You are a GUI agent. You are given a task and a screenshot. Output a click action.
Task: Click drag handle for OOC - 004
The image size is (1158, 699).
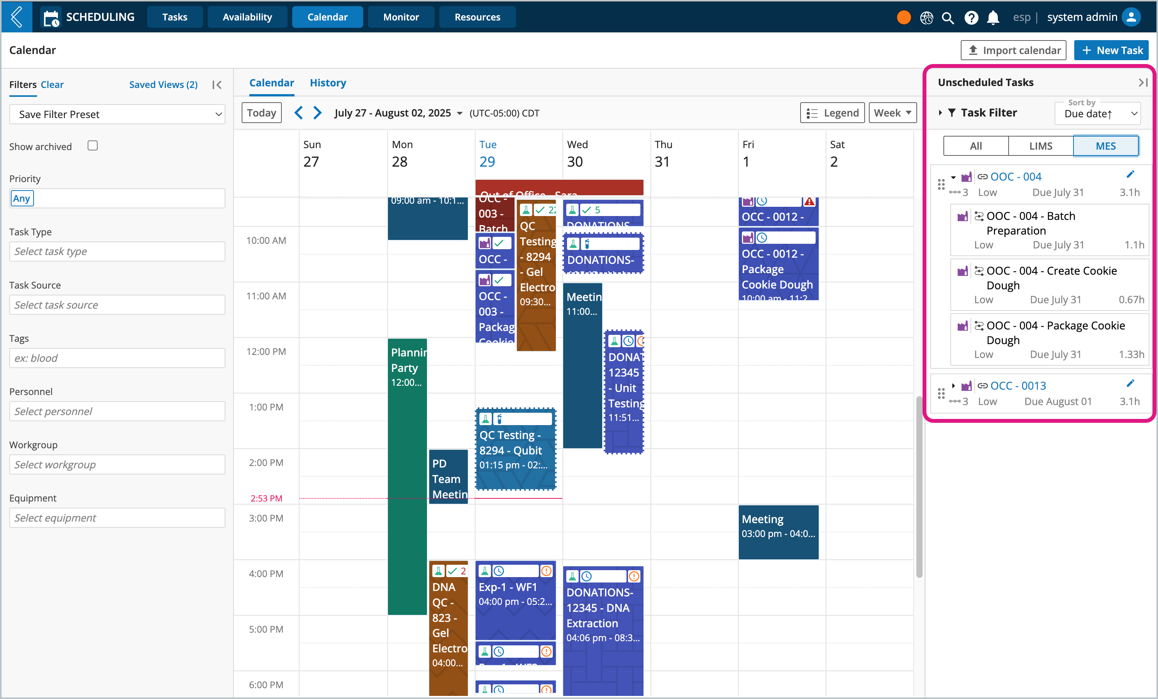tap(941, 184)
